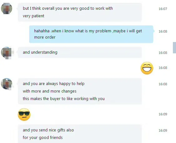Image resolution: width=176 pixels, height=143 pixels.
Task: Click 'this makes the buyer' message line
Action: click(64, 98)
